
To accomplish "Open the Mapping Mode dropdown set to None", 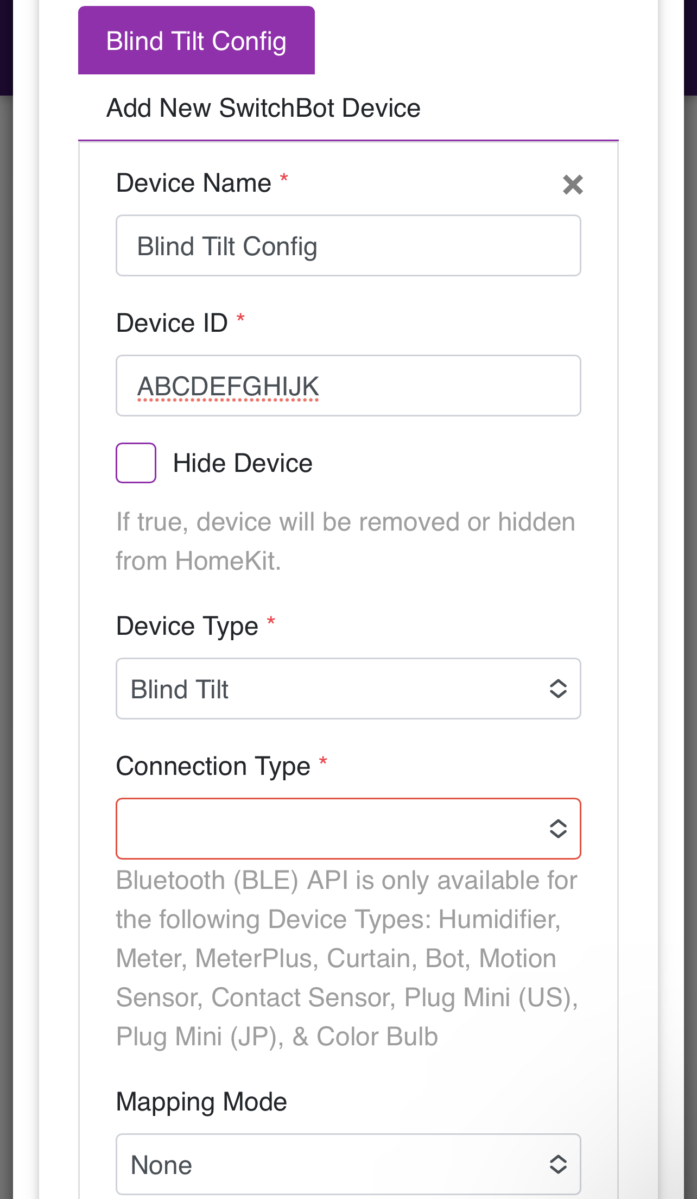I will (x=348, y=1164).
